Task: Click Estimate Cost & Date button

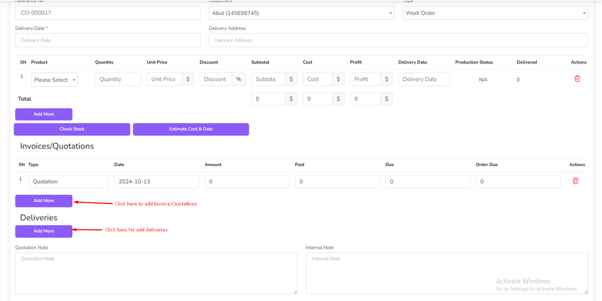Action: (x=191, y=129)
